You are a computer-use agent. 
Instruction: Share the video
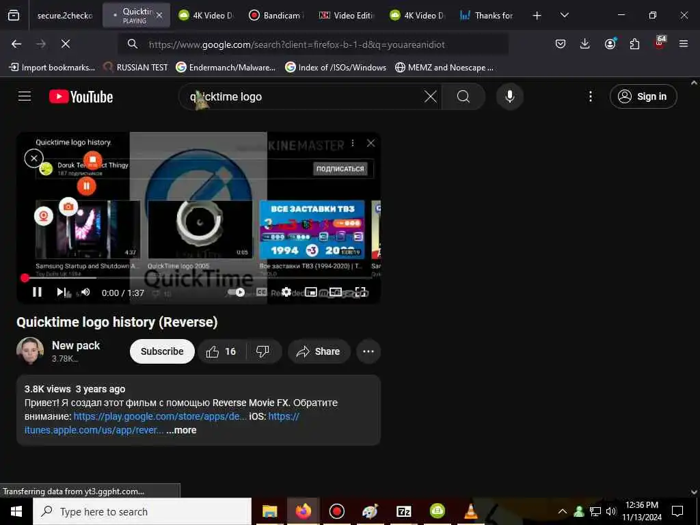point(319,351)
